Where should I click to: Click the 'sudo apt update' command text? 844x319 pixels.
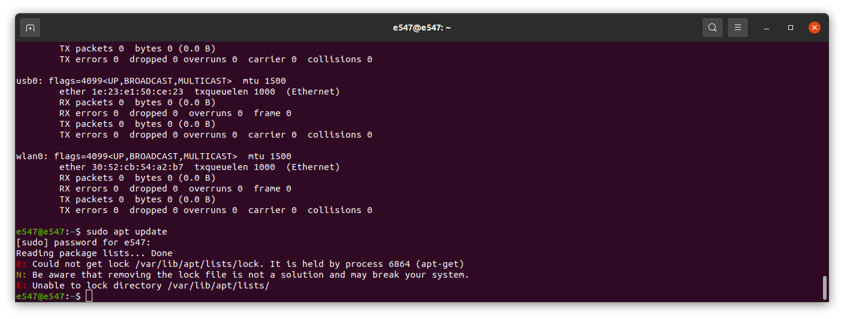[x=127, y=232]
